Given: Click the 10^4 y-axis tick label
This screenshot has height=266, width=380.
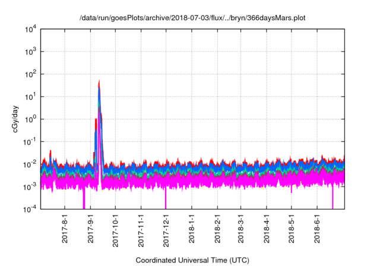Looking at the screenshot, I should pyautogui.click(x=31, y=30).
